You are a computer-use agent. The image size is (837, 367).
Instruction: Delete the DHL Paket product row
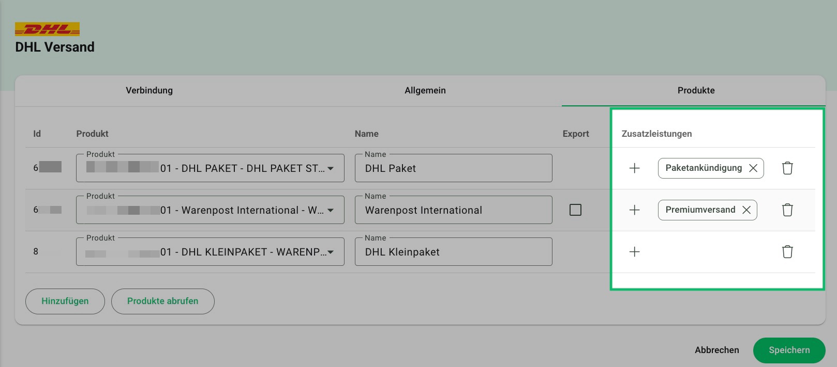point(787,168)
